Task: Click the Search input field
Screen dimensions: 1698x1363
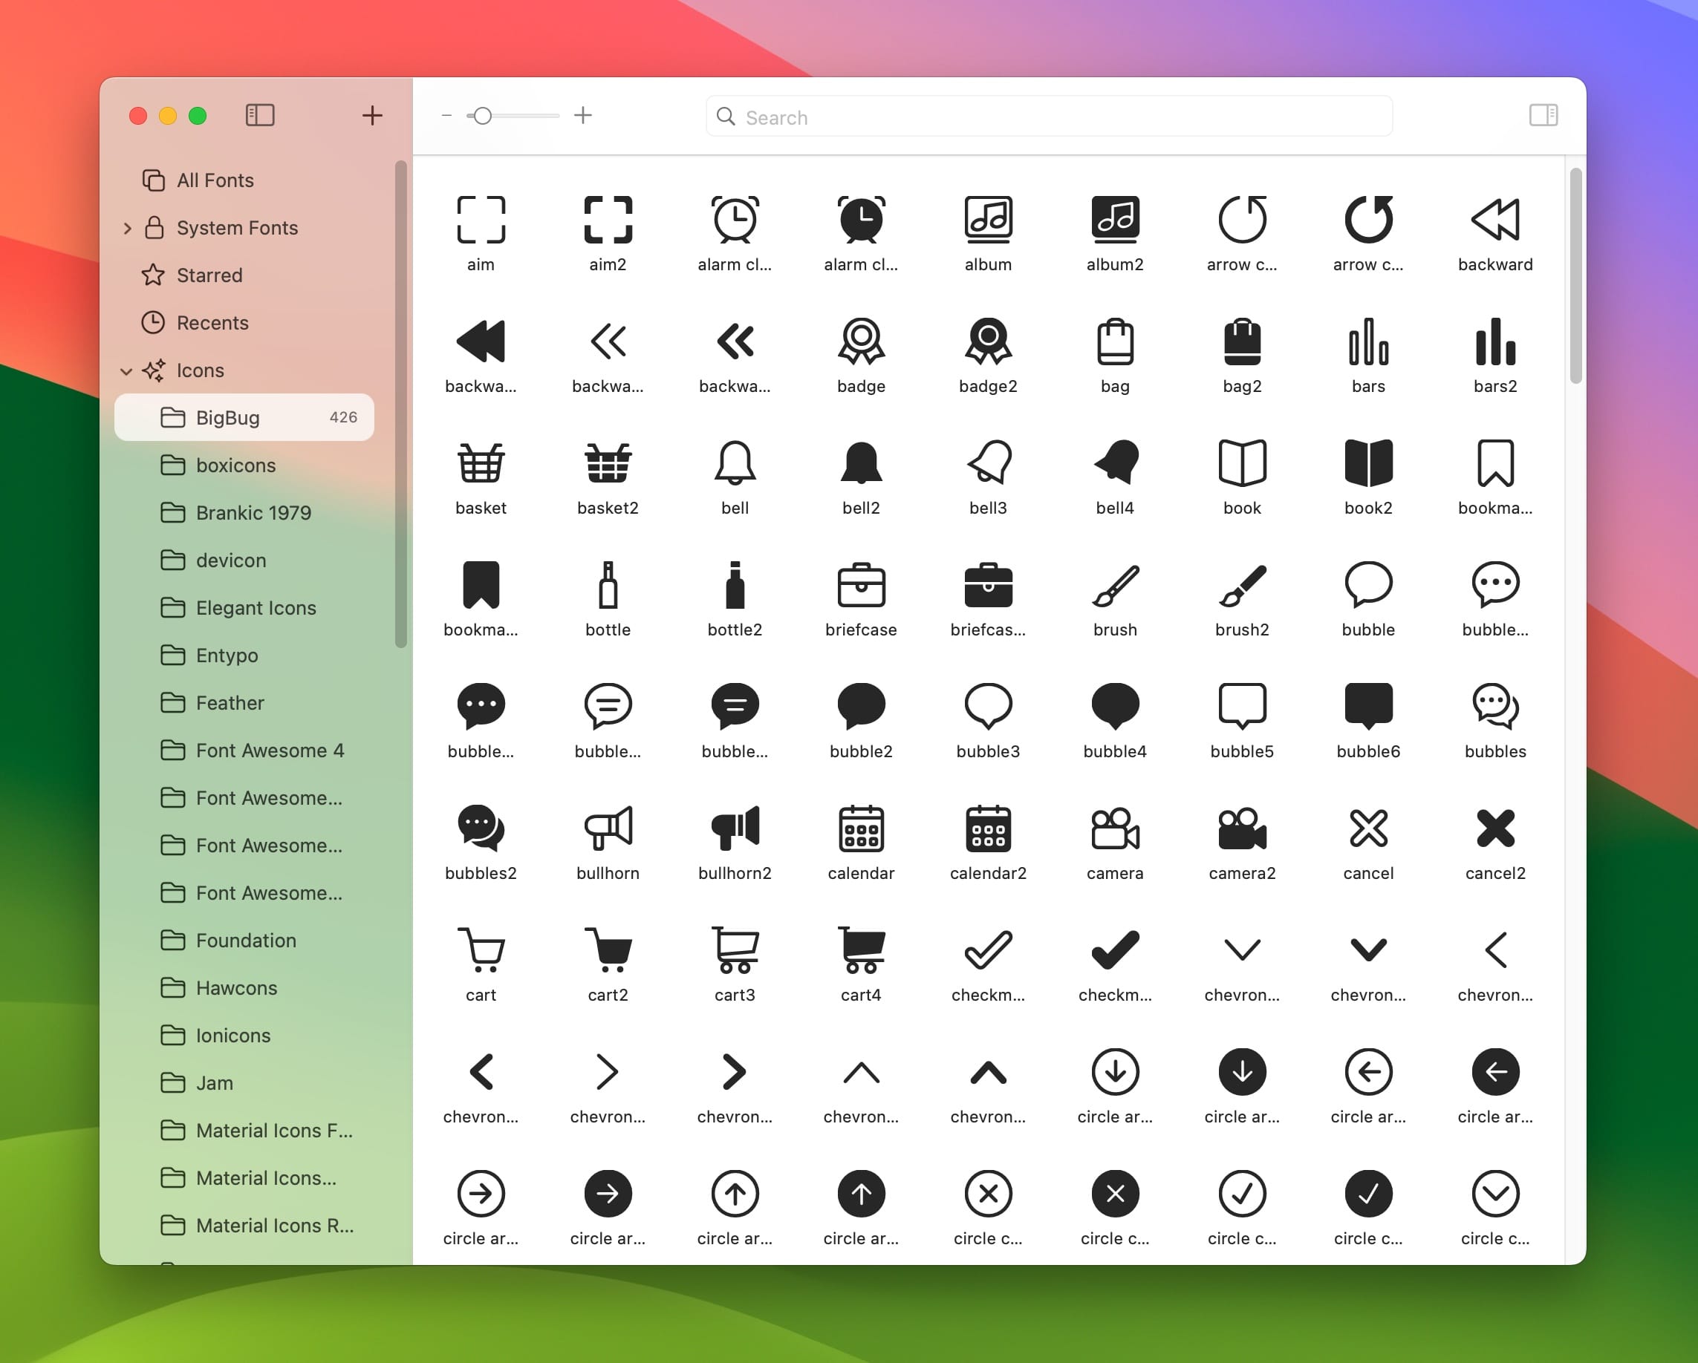Action: pyautogui.click(x=1047, y=117)
